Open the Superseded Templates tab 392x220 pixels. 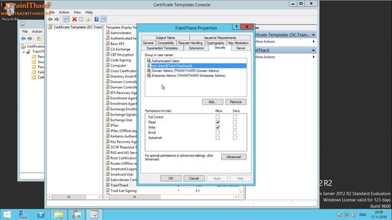coord(162,48)
